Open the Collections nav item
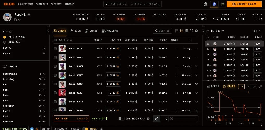 (26, 4)
